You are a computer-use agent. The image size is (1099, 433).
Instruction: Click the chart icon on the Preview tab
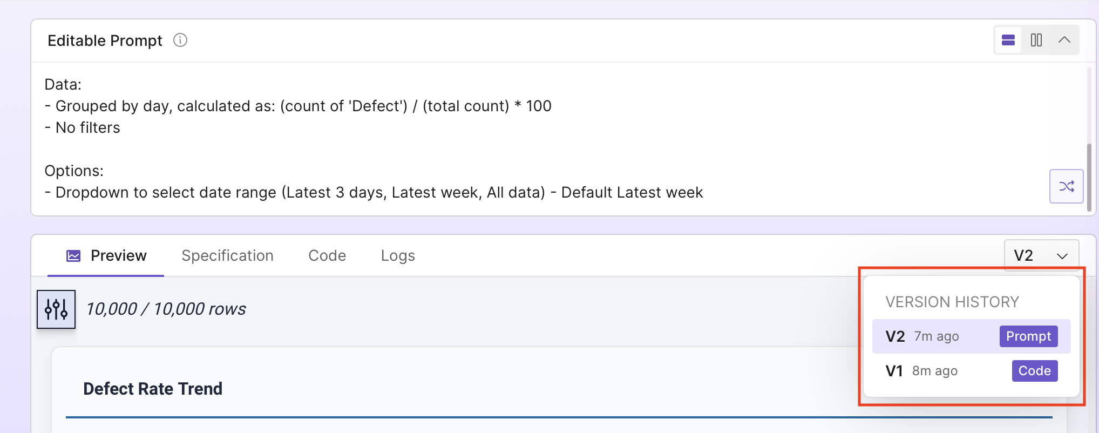pyautogui.click(x=73, y=255)
